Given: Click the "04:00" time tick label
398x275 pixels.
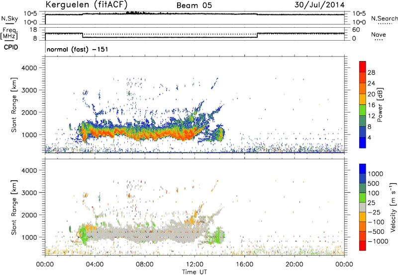Looking at the screenshot, I should (x=95, y=265).
